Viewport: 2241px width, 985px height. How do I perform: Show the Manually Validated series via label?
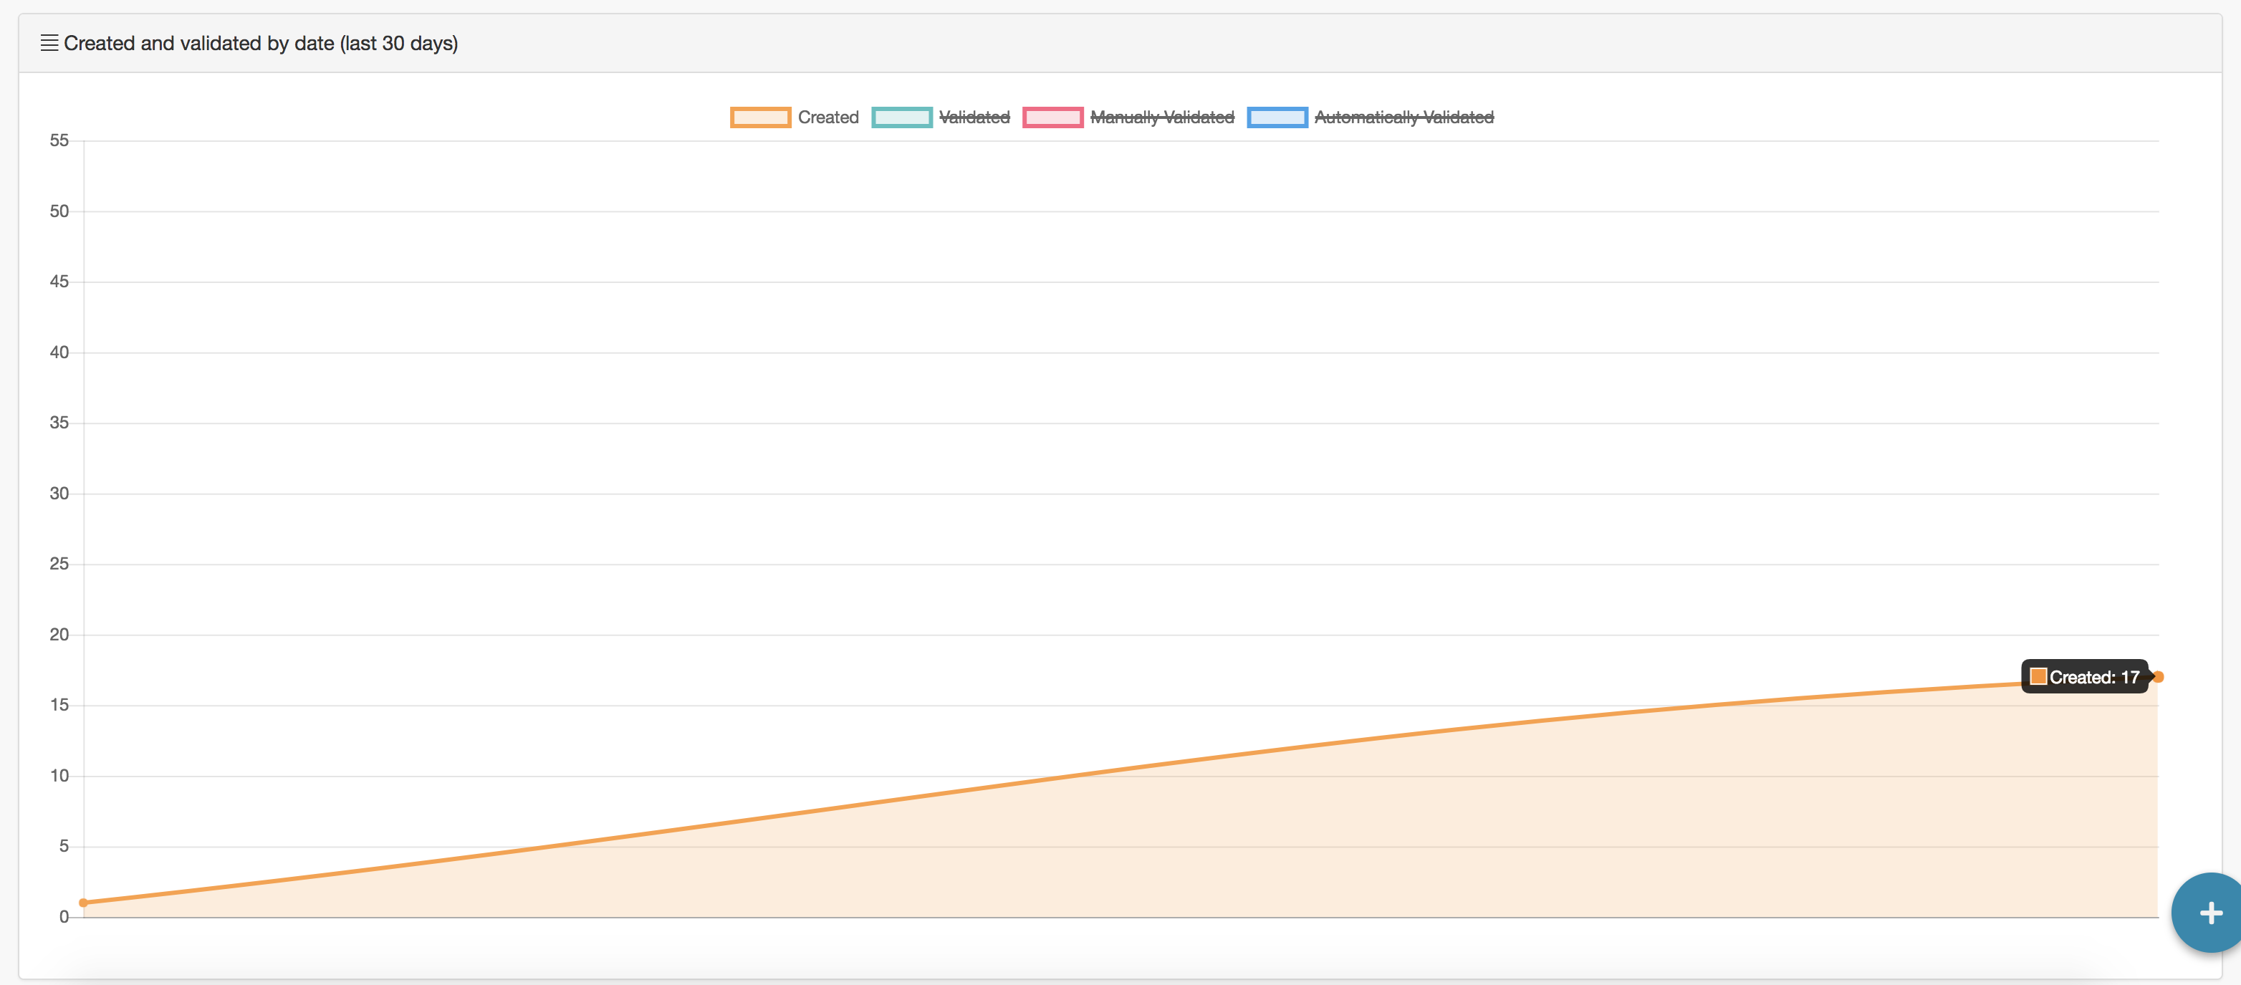click(1161, 117)
